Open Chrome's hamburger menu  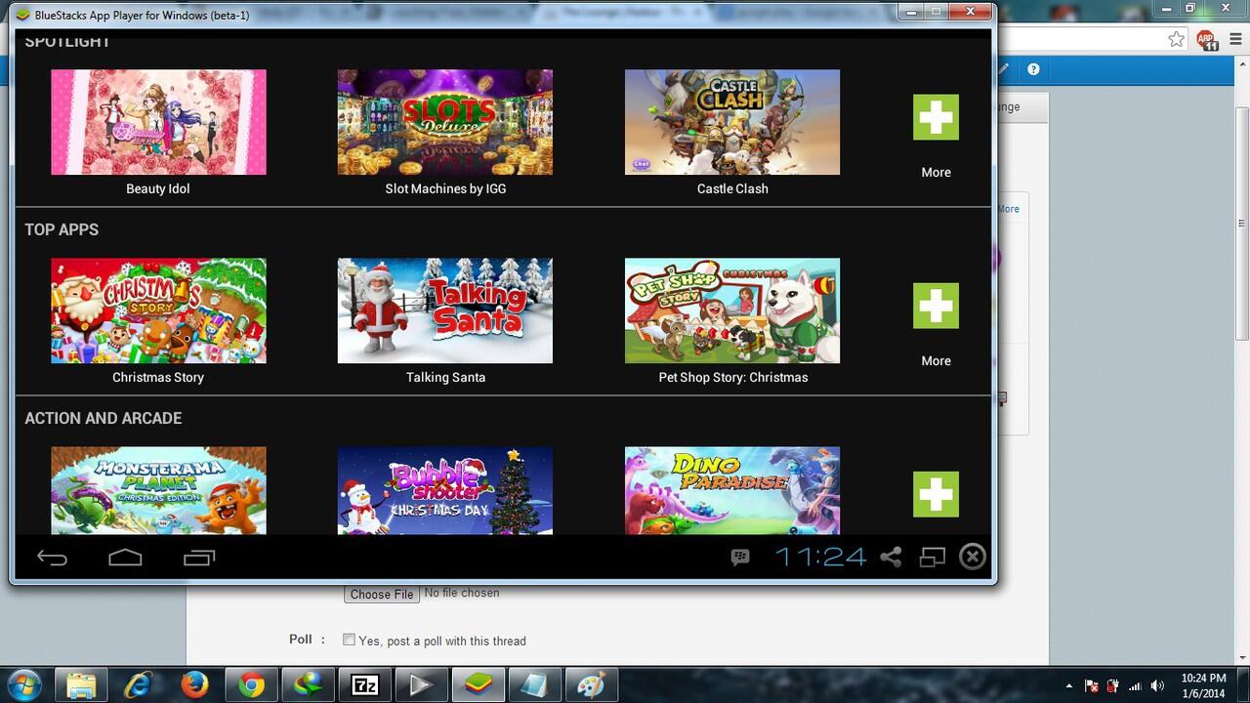pyautogui.click(x=1233, y=39)
